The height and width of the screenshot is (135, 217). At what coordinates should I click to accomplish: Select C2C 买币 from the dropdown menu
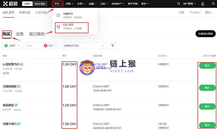72,28
